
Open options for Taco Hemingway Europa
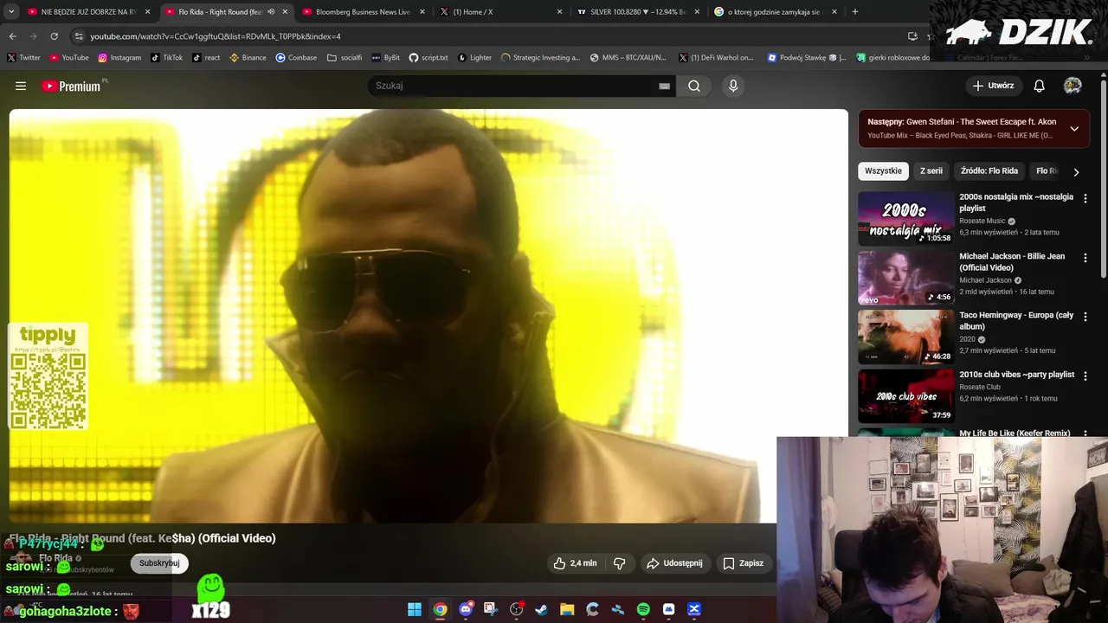click(1085, 317)
